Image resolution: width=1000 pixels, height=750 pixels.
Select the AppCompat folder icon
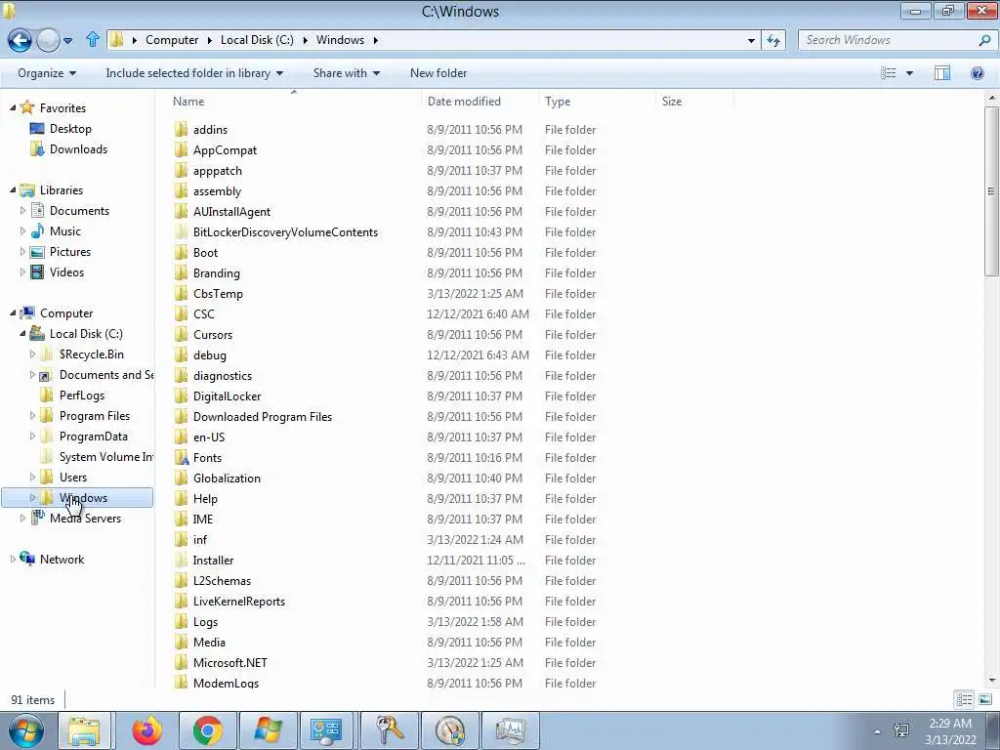pyautogui.click(x=181, y=149)
